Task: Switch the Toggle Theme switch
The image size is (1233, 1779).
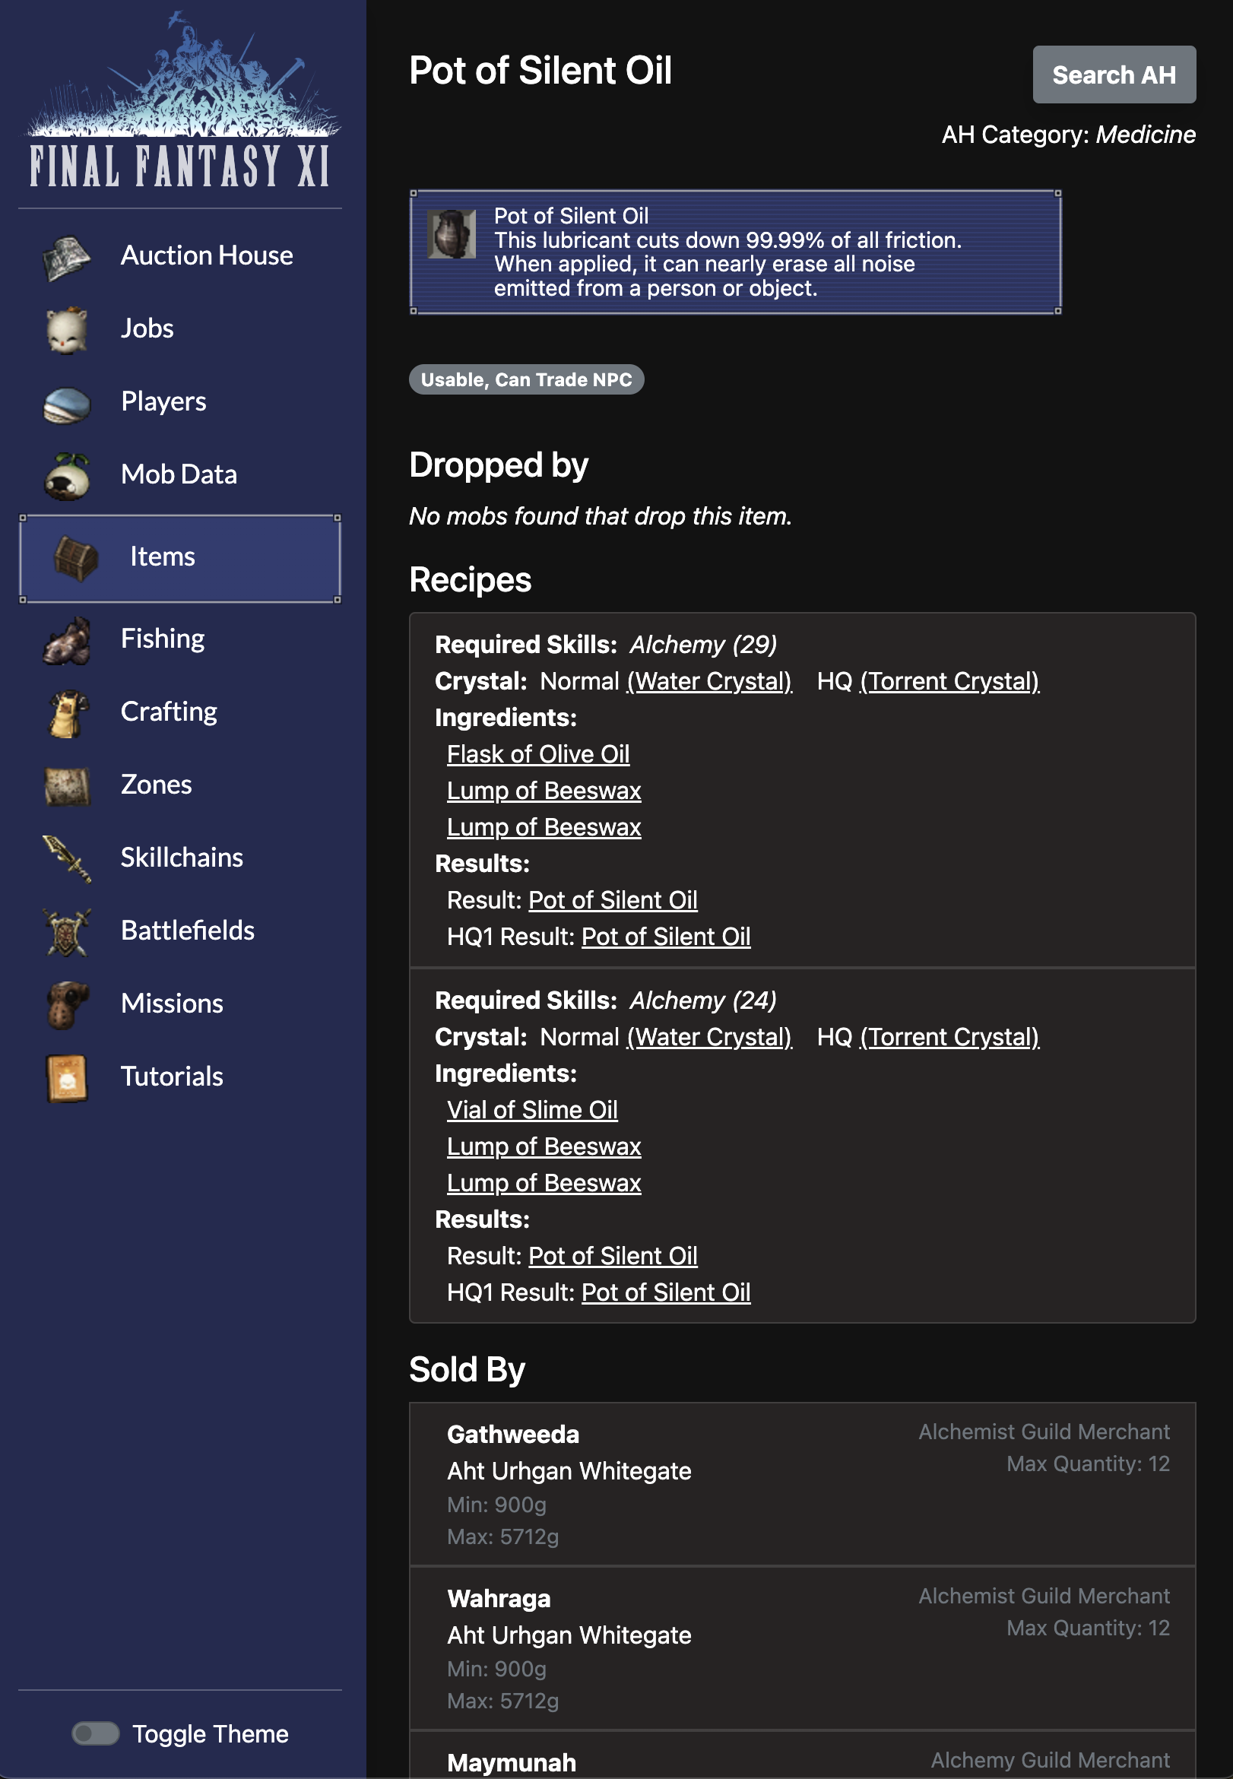Action: (95, 1733)
